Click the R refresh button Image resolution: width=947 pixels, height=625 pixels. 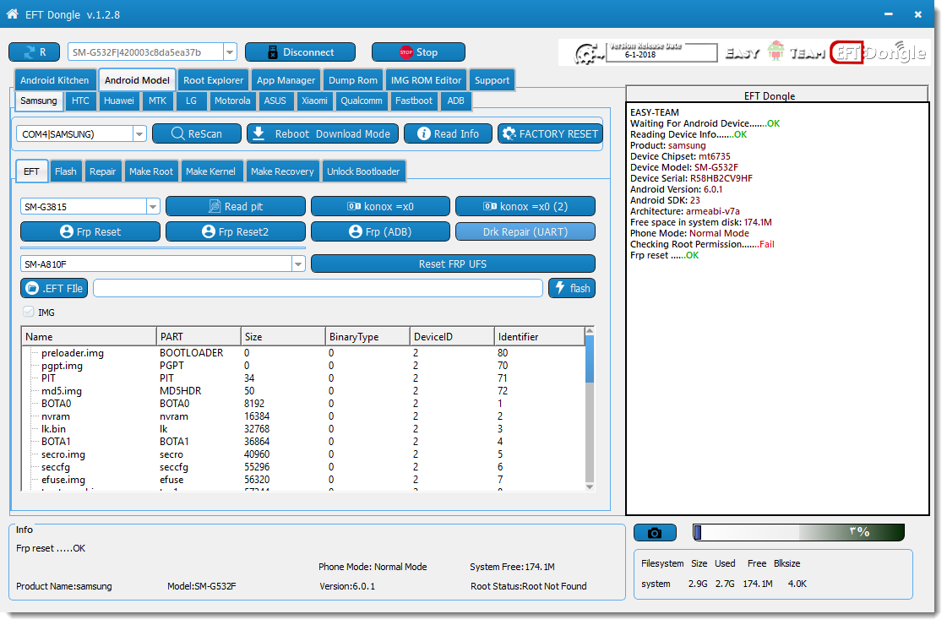coord(35,52)
